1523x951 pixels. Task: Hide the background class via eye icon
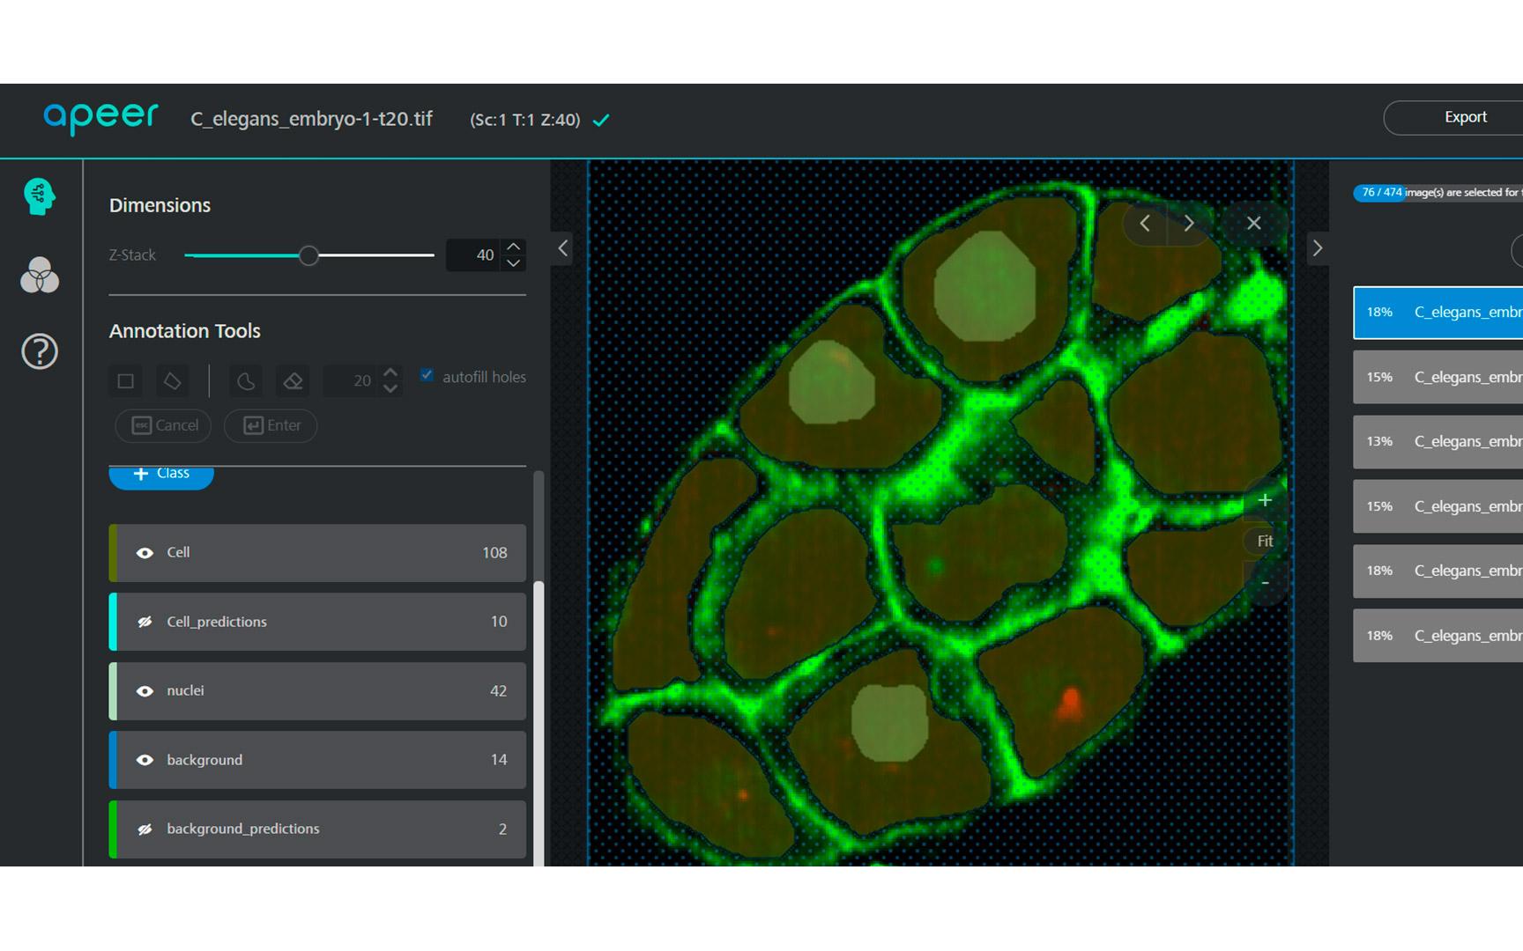(x=145, y=760)
